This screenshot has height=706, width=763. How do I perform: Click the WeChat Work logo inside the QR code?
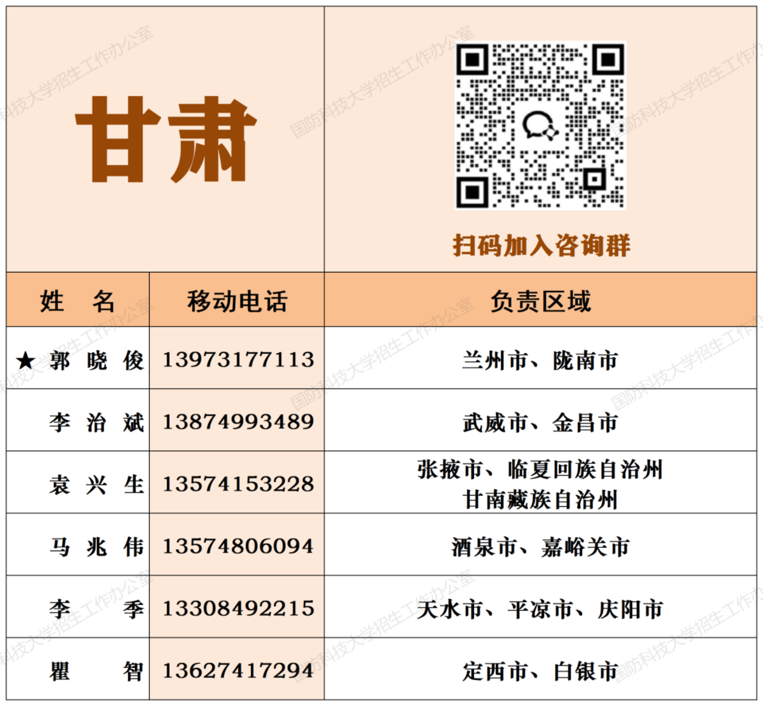[540, 126]
